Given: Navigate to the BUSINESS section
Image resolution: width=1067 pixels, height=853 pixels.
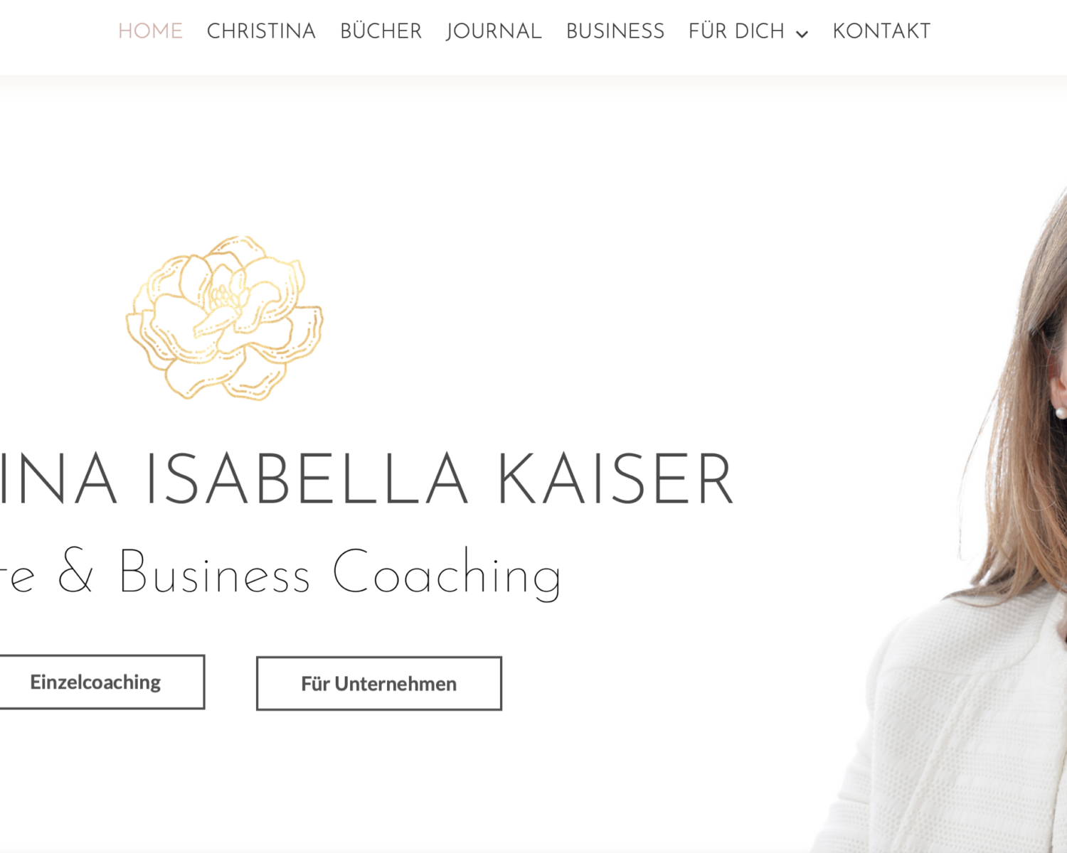Looking at the screenshot, I should pyautogui.click(x=615, y=31).
